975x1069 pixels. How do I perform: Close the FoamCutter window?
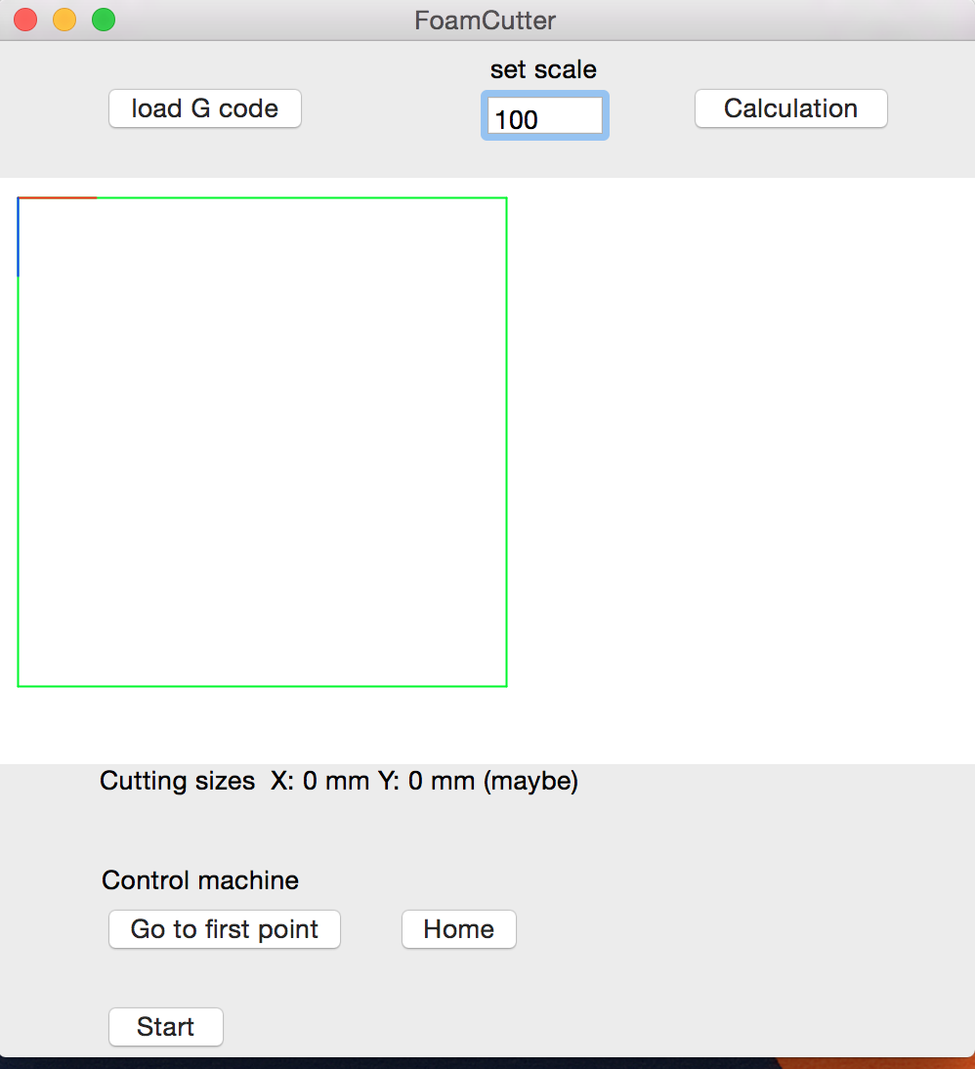click(x=26, y=20)
